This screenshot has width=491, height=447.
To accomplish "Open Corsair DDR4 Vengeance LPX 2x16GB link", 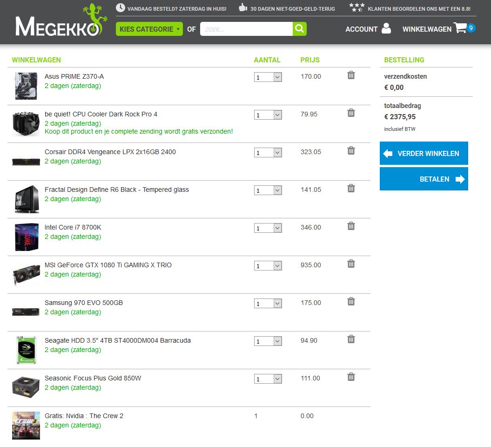I will [x=110, y=152].
